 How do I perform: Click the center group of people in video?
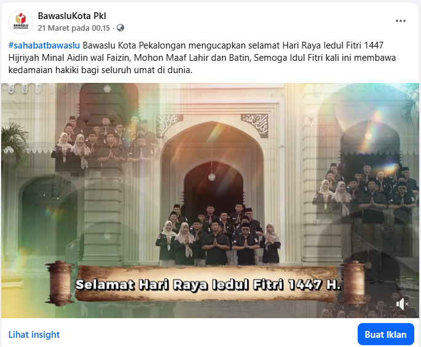[x=218, y=235]
